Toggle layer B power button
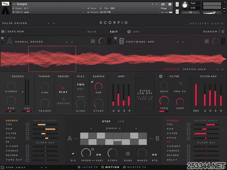 [115, 38]
